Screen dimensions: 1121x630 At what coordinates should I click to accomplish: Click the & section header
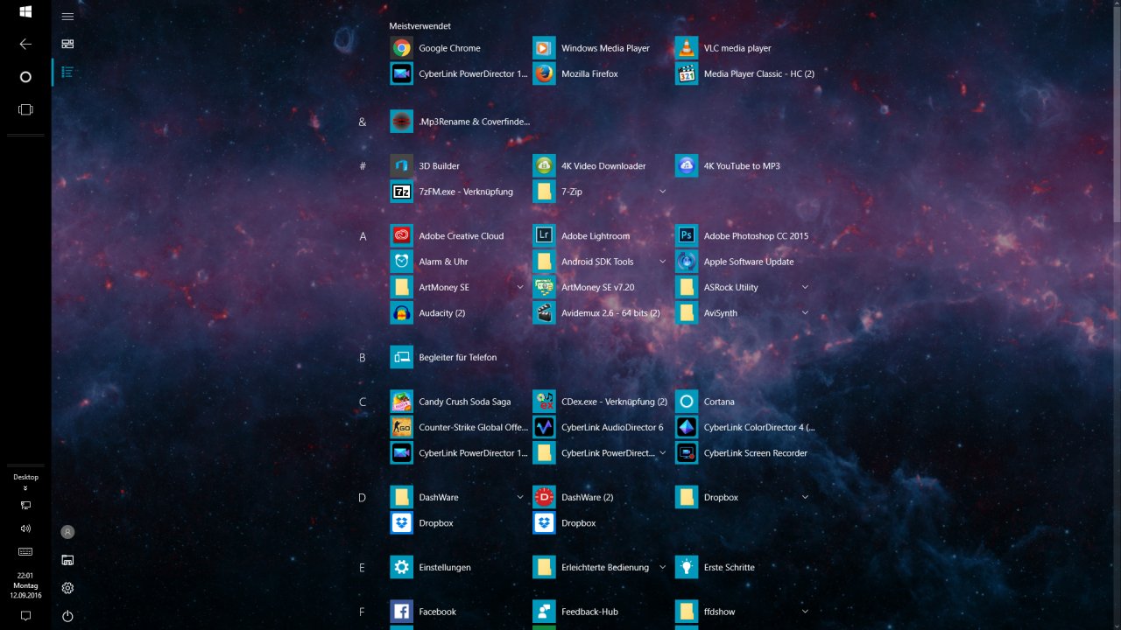(363, 122)
